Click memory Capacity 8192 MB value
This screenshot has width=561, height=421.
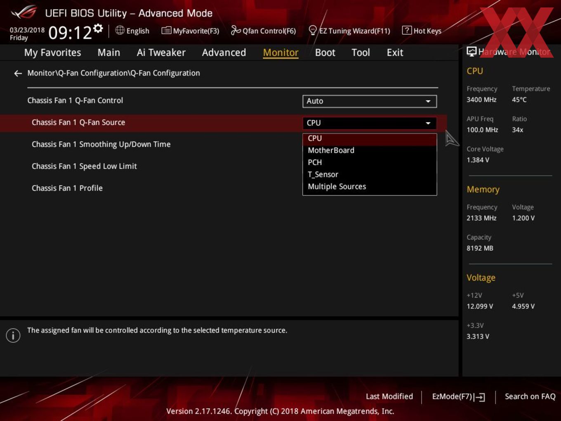point(480,248)
